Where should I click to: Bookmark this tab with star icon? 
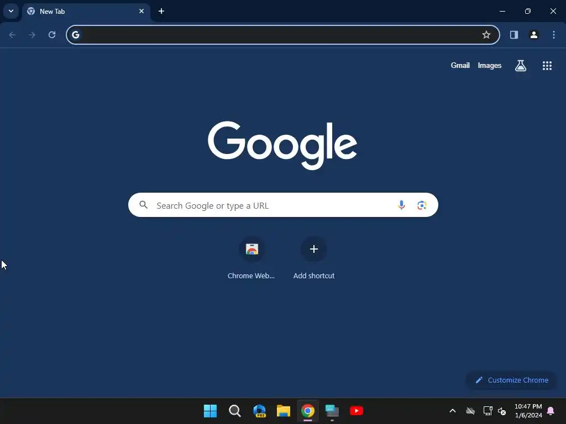pyautogui.click(x=486, y=35)
